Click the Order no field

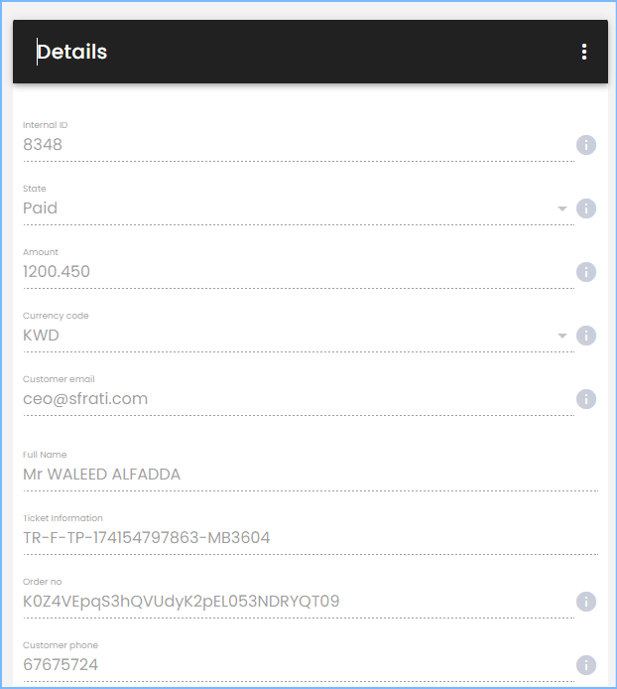point(299,601)
